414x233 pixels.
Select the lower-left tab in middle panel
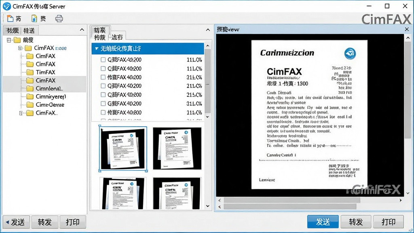tap(100, 37)
